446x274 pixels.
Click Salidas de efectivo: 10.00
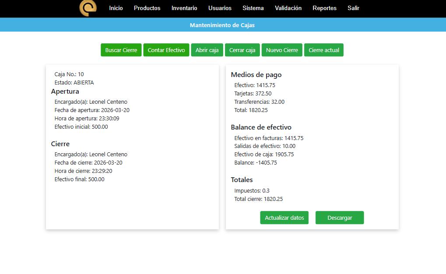pos(265,146)
